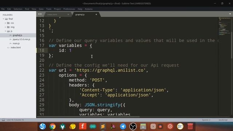Open the File menu
This screenshot has height=131, width=233.
[3, 9]
